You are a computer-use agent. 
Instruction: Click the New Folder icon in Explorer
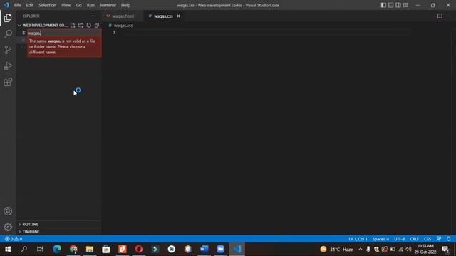click(81, 26)
